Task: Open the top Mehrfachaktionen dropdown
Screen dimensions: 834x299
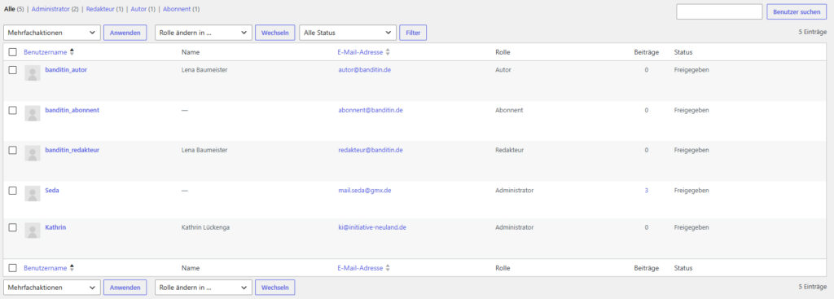Action: (51, 33)
